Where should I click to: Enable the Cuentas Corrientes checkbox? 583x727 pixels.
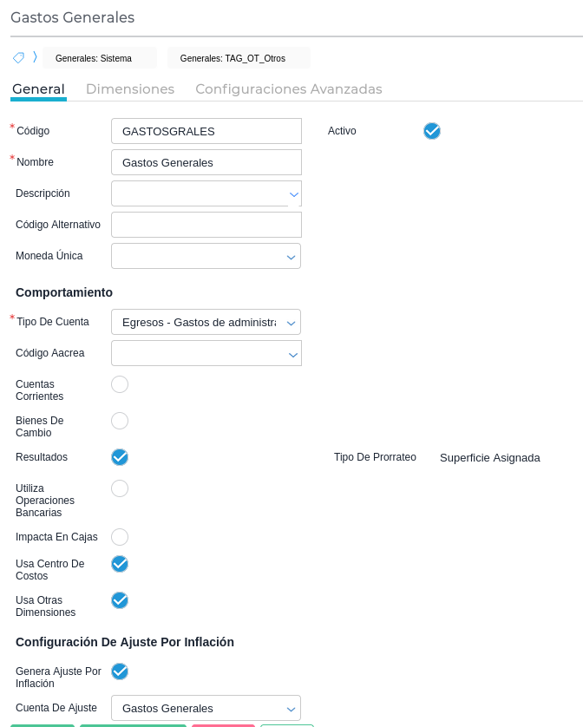[120, 384]
